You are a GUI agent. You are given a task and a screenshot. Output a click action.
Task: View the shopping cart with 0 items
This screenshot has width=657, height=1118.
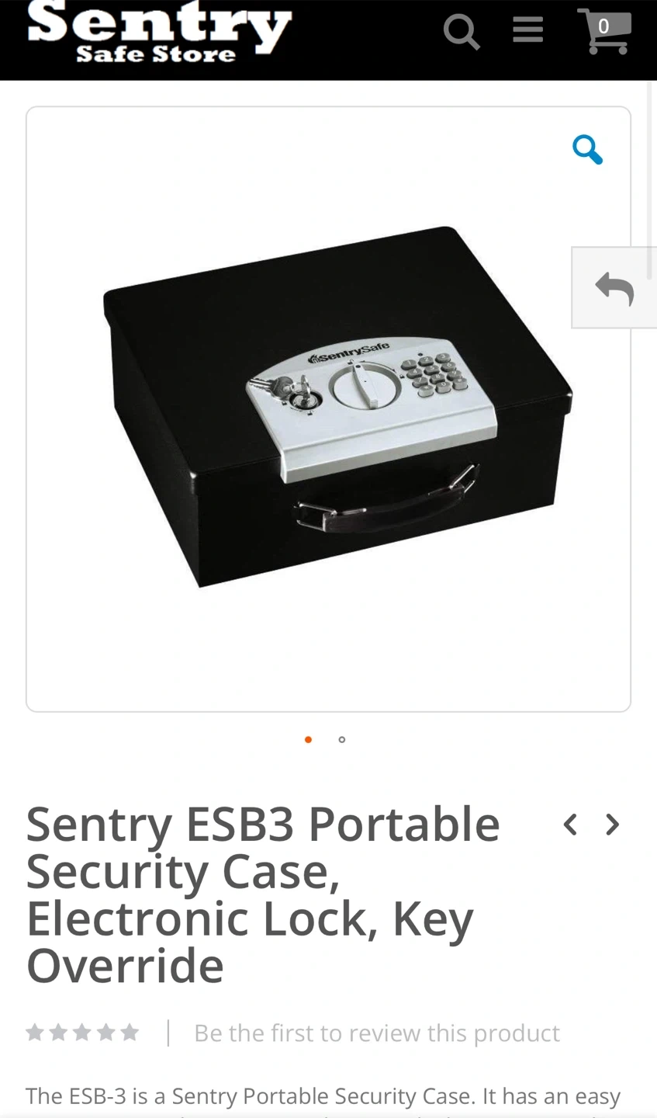tap(604, 30)
